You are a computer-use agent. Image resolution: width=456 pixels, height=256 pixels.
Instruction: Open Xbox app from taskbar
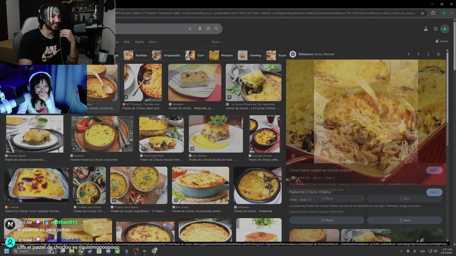tap(117, 251)
